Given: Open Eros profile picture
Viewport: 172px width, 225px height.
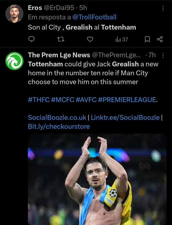Looking at the screenshot, I should pos(14,13).
